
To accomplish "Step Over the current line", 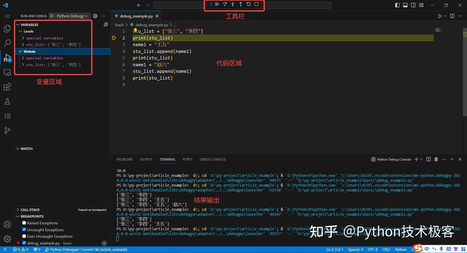I will click(225, 5).
